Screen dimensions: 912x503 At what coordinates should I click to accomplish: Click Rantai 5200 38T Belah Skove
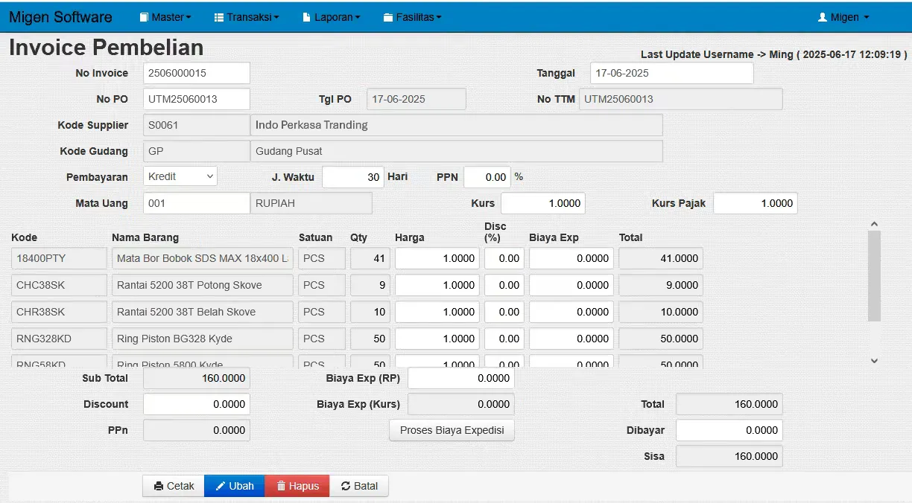[x=203, y=312]
